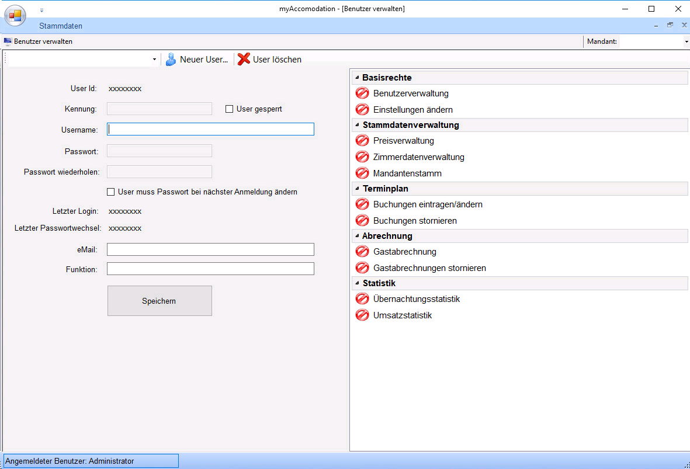Image resolution: width=690 pixels, height=469 pixels.
Task: Click the Passwort field
Action: point(160,151)
